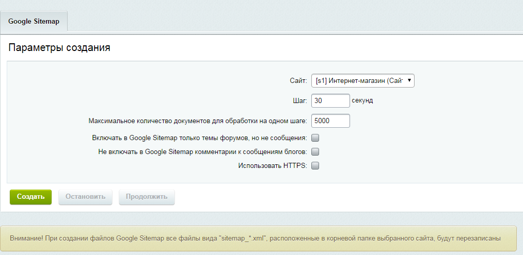The width and height of the screenshot is (523, 255).
Task: Click the Сайт: field label
Action: (298, 81)
